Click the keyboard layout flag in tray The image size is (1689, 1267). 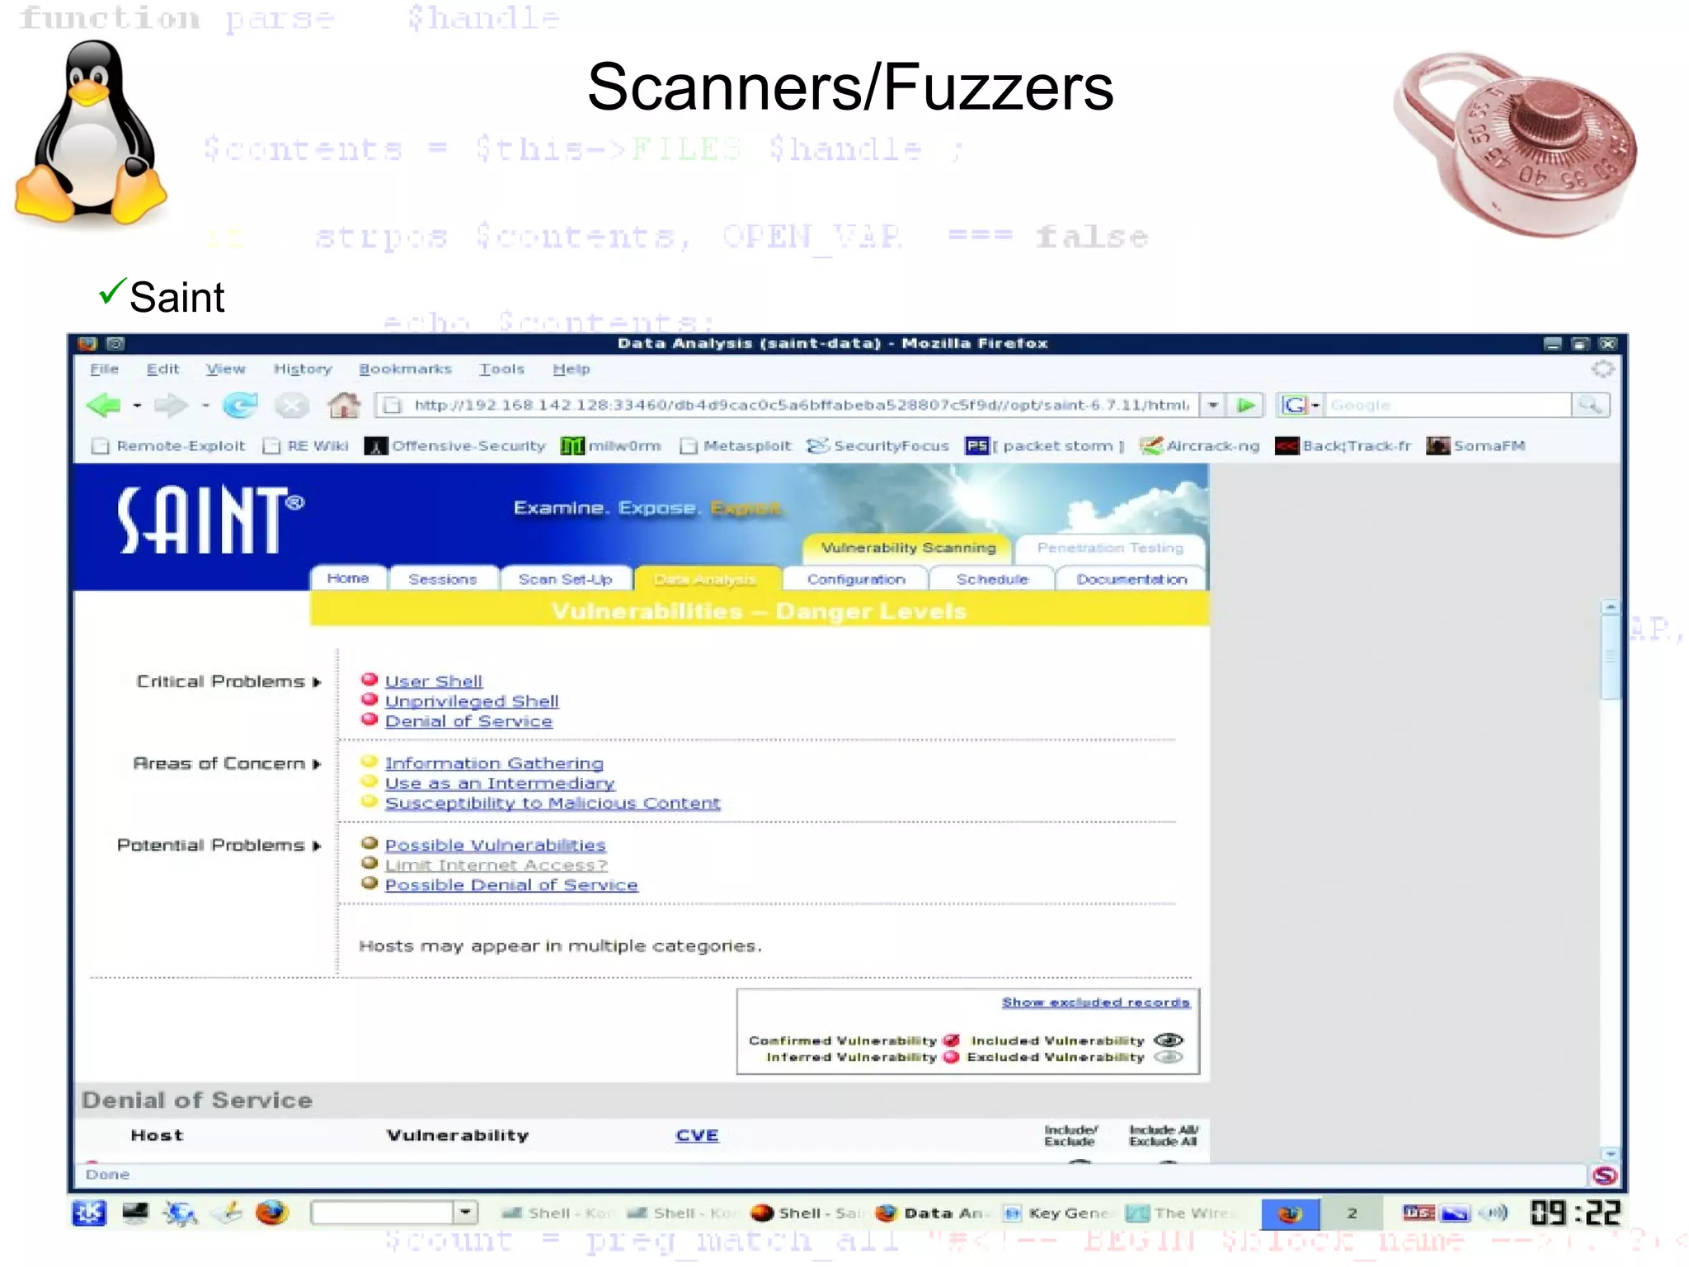pyautogui.click(x=1418, y=1213)
